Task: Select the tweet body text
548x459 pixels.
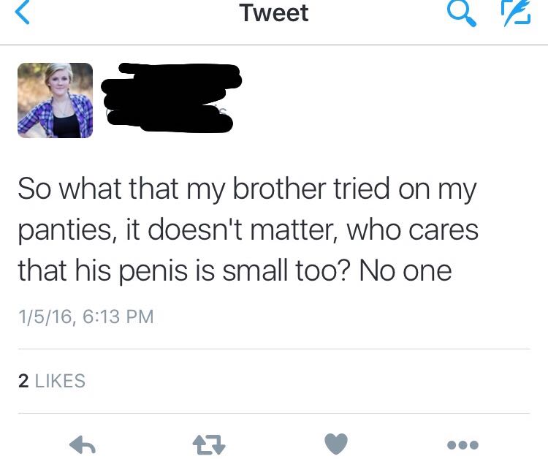Action: coord(248,230)
